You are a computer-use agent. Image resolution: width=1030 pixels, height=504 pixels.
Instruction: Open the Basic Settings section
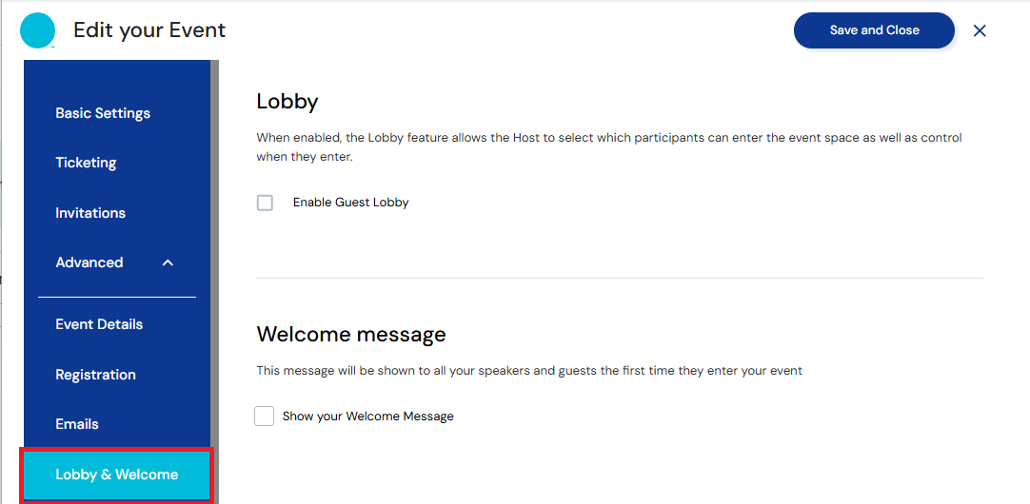(103, 113)
